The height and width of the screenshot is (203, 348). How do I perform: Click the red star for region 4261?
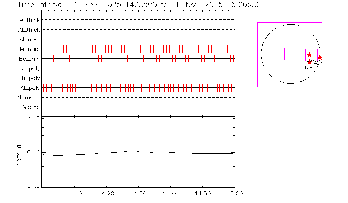pyautogui.click(x=320, y=57)
